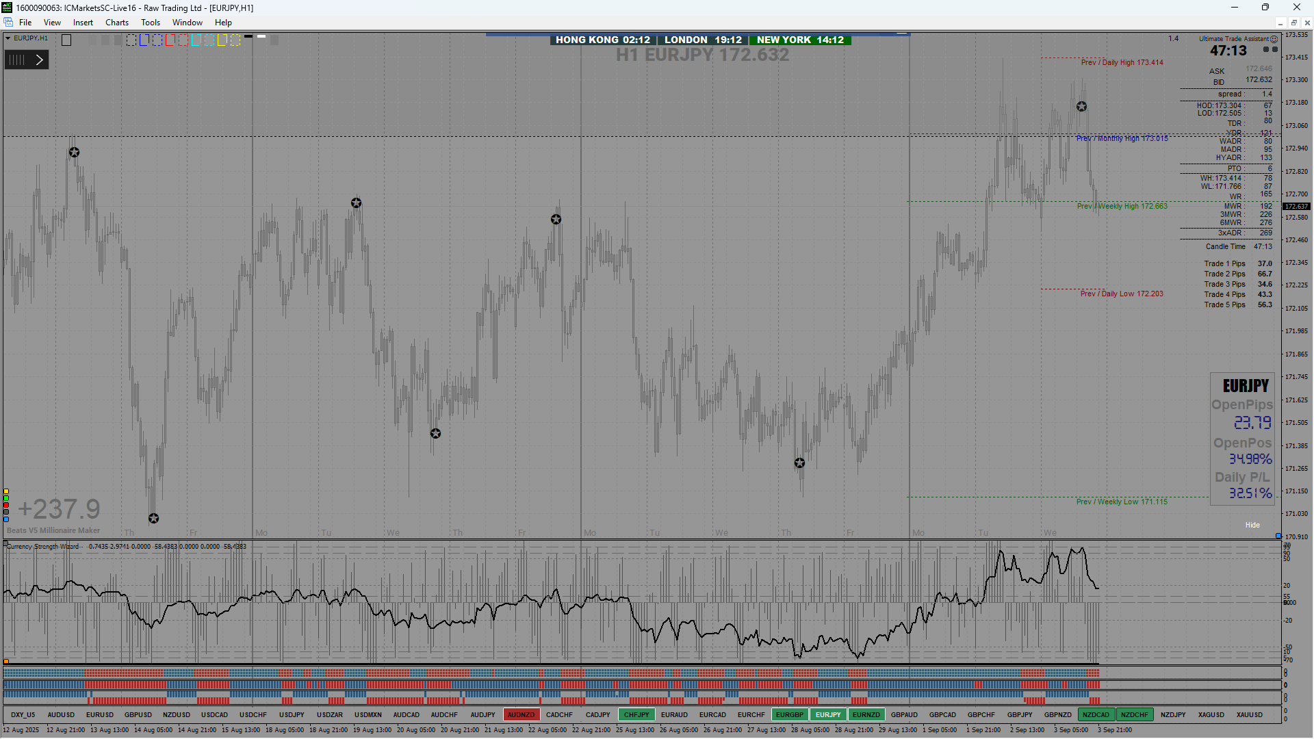Click the black line style swatch
The width and height of the screenshot is (1314, 739).
(248, 36)
